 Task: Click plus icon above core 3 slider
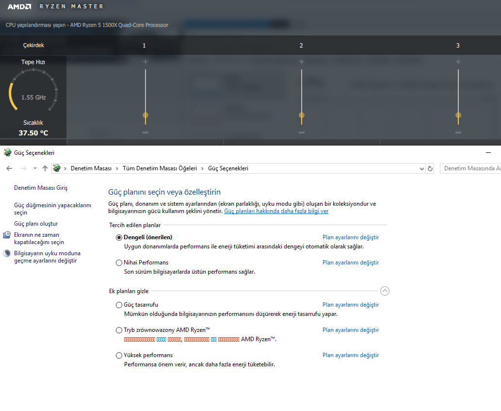458,62
